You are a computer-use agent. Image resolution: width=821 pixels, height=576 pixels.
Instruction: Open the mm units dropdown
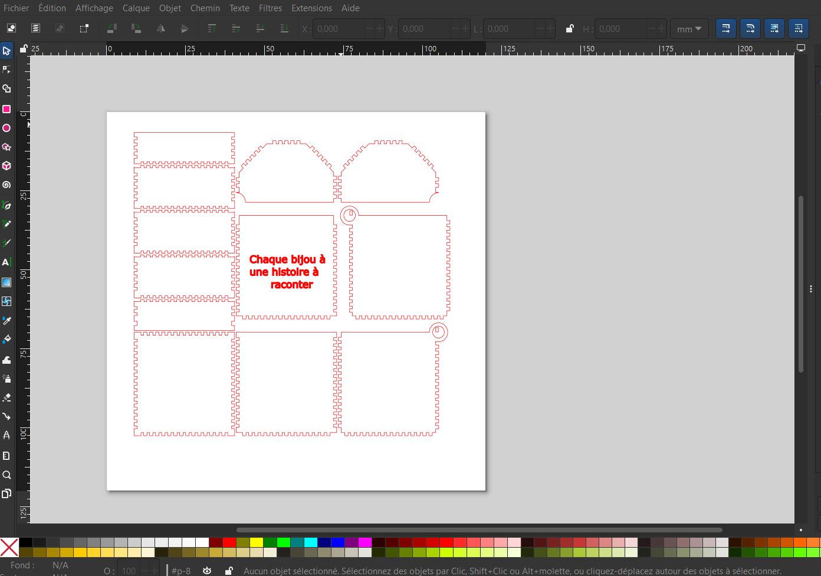[689, 29]
